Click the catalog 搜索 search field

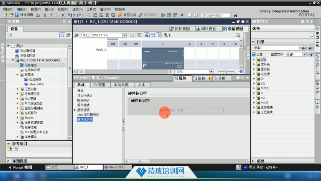pyautogui.click(x=275, y=48)
